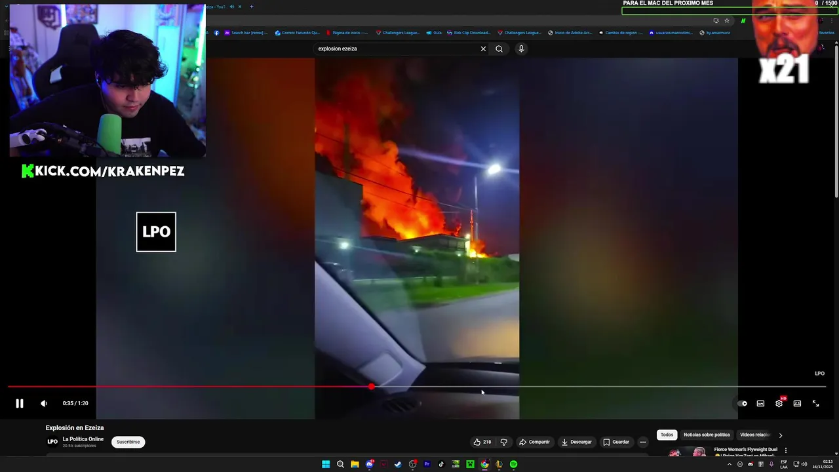Image resolution: width=839 pixels, height=472 pixels.
Task: Expand more chips with right arrow
Action: click(780, 435)
